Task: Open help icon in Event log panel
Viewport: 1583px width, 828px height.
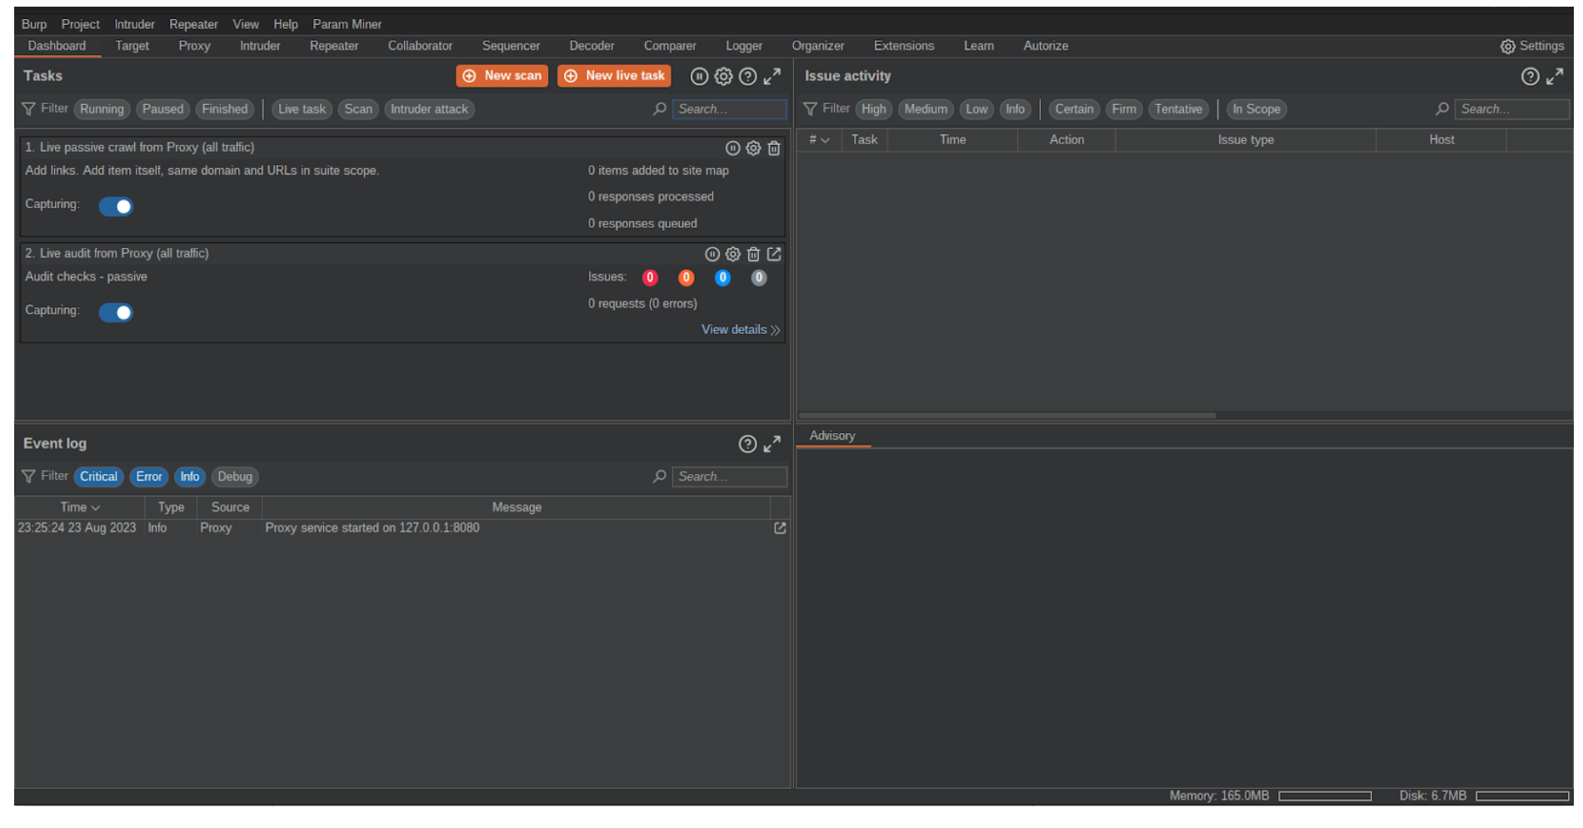Action: (x=747, y=444)
